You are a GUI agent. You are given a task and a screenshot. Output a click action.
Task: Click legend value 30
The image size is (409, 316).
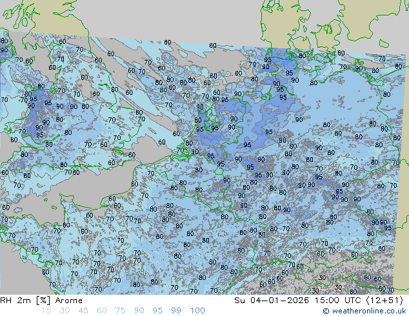65,311
